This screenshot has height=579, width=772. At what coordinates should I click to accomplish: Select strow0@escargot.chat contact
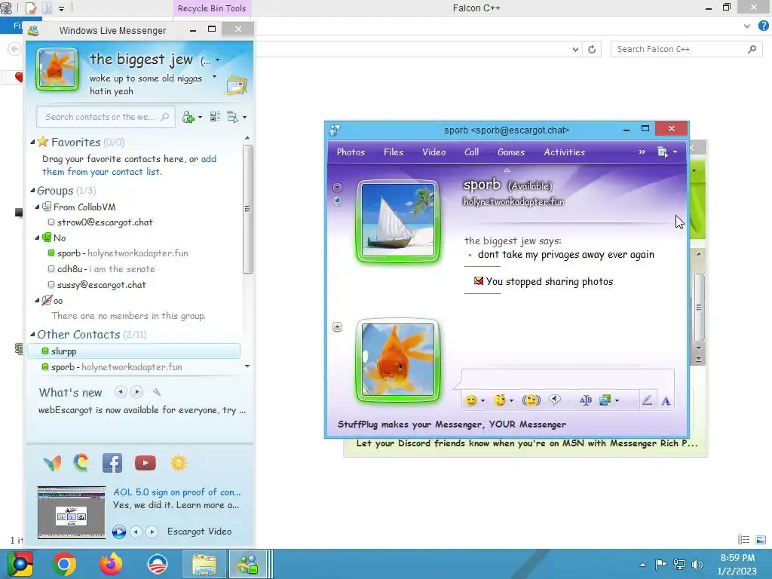pos(105,222)
